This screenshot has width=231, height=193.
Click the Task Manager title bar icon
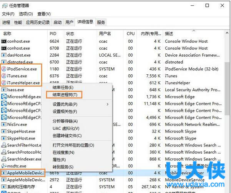pos(5,6)
